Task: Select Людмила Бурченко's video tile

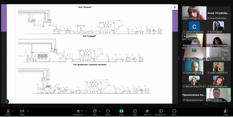Action: point(194,13)
